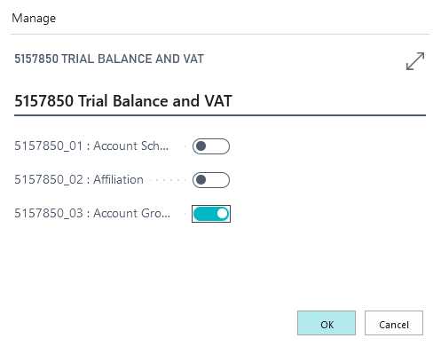441x354 pixels.
Task: Enlarge the dialog via the two-headed arrow
Action: pos(415,61)
